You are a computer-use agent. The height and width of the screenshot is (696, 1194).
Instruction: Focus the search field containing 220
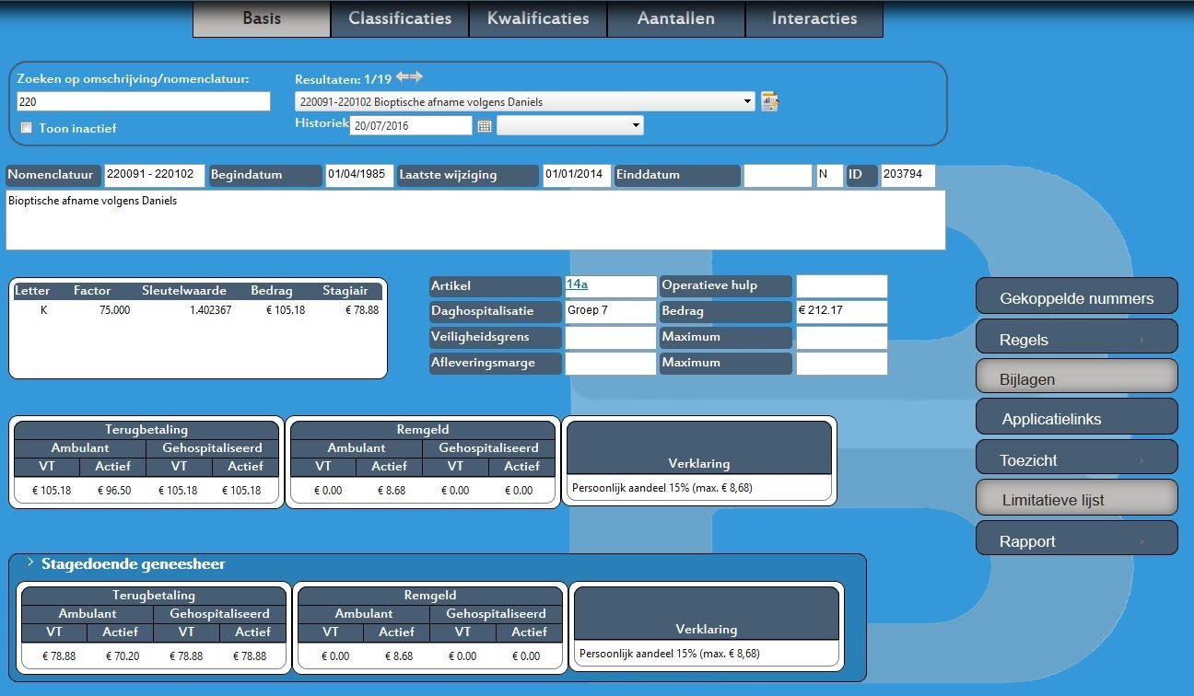144,101
